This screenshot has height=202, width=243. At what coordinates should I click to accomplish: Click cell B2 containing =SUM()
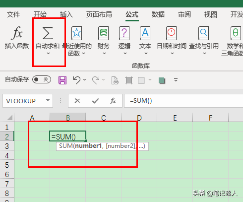(x=67, y=136)
